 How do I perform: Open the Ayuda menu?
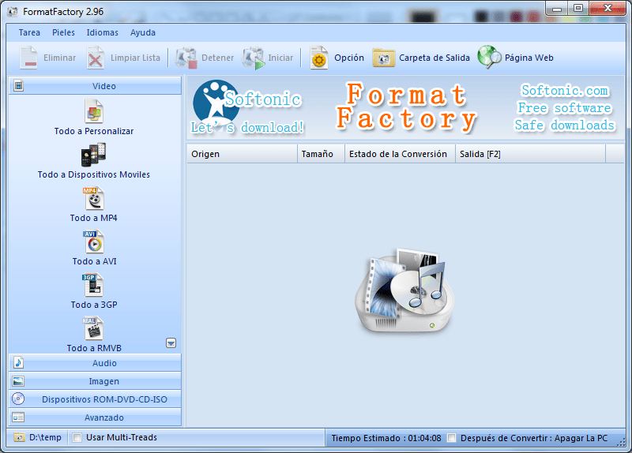(x=143, y=32)
